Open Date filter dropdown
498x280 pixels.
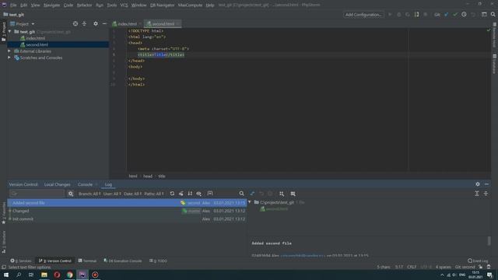pos(132,194)
